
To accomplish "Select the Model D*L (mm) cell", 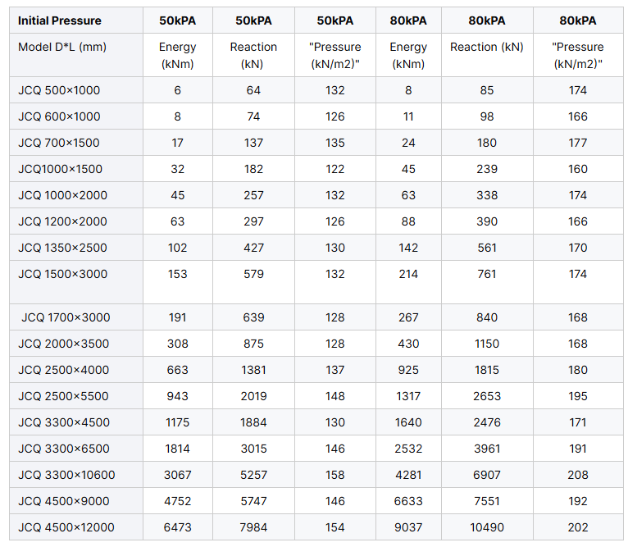I will tap(76, 55).
